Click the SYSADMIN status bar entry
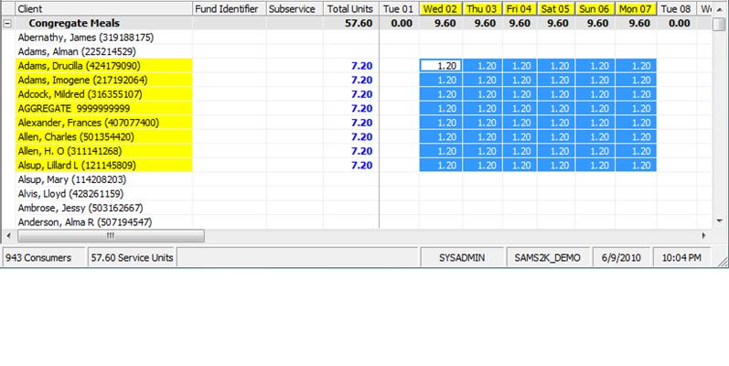 pos(462,258)
